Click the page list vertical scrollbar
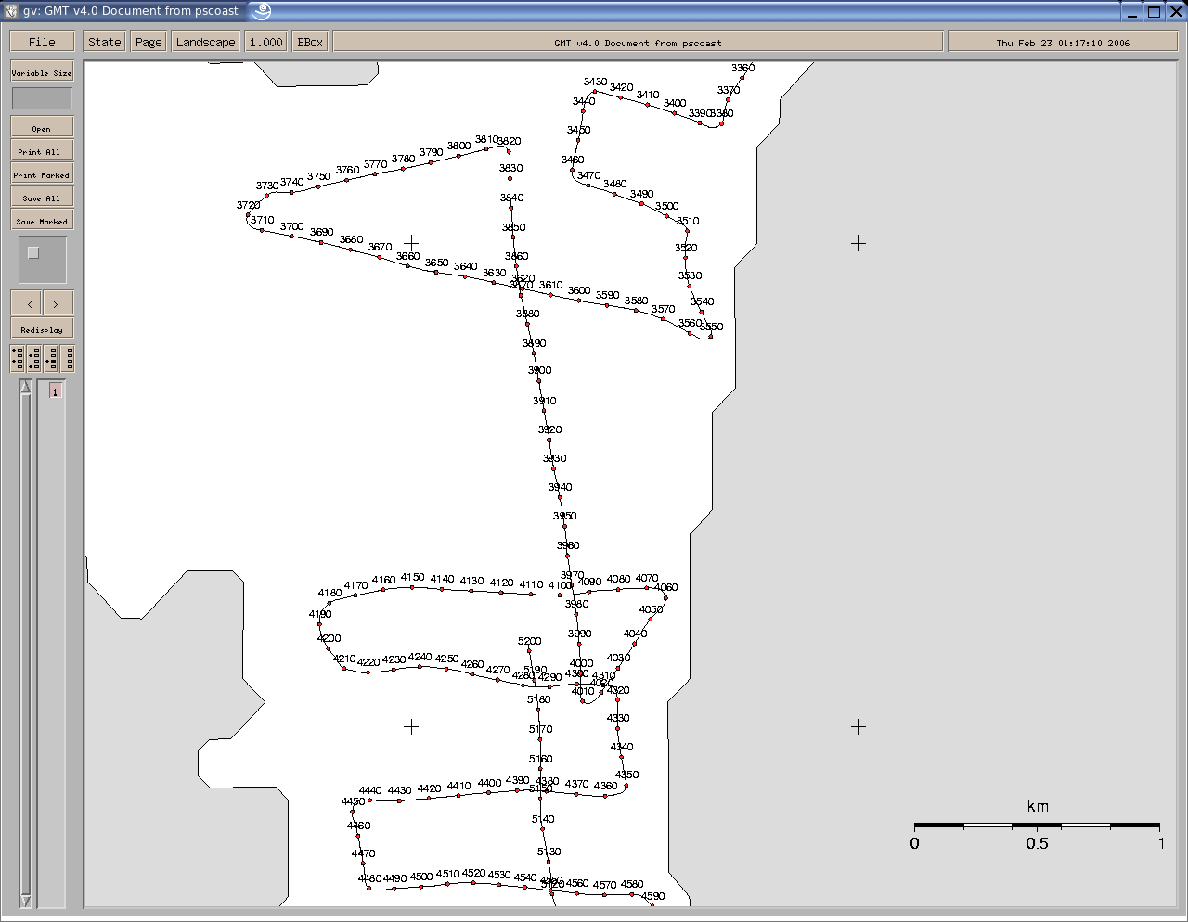1188x922 pixels. click(26, 640)
